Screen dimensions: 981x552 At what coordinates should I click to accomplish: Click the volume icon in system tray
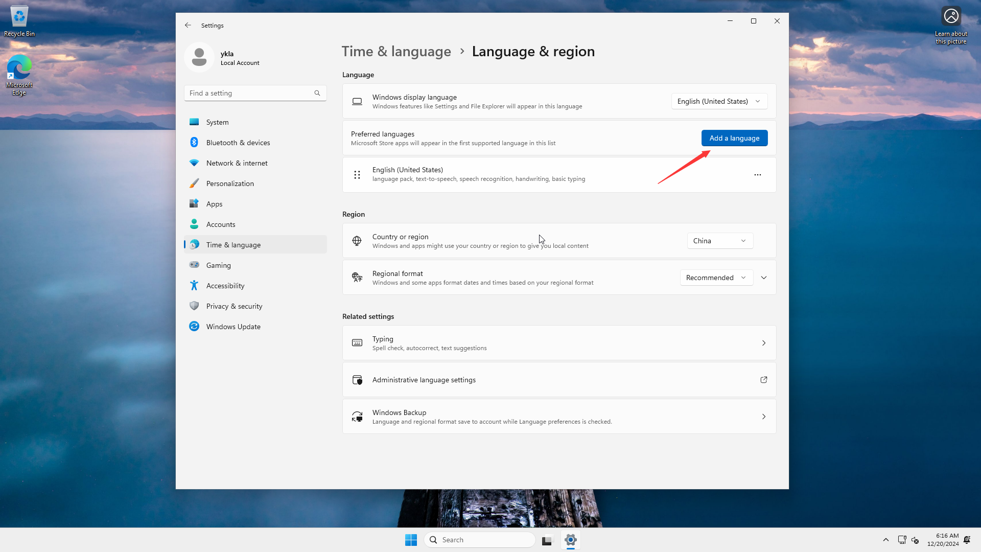point(915,540)
